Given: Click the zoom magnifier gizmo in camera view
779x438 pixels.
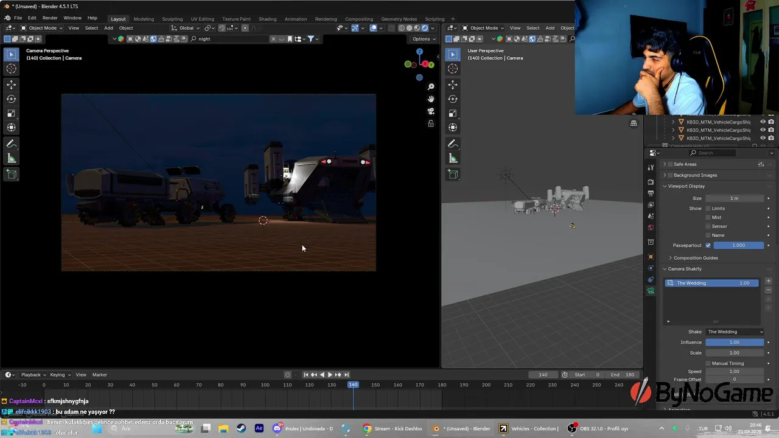Looking at the screenshot, I should (431, 87).
